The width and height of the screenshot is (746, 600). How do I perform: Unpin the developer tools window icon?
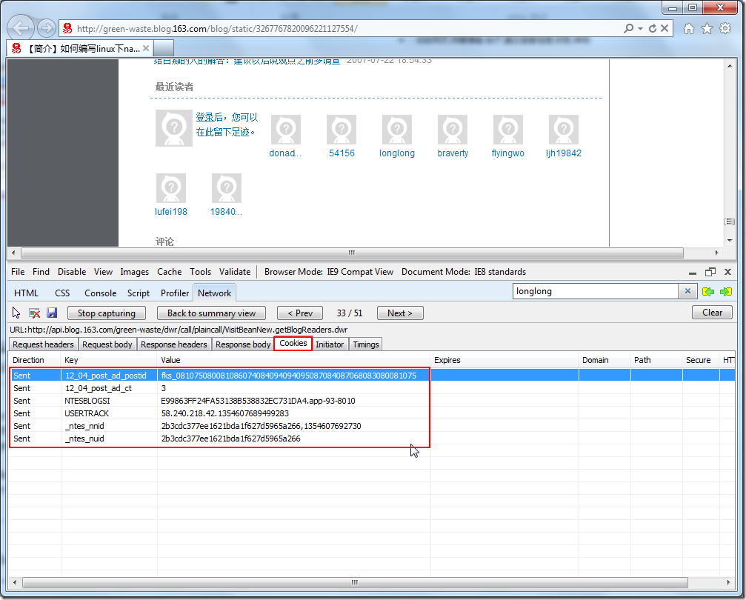pyautogui.click(x=710, y=272)
